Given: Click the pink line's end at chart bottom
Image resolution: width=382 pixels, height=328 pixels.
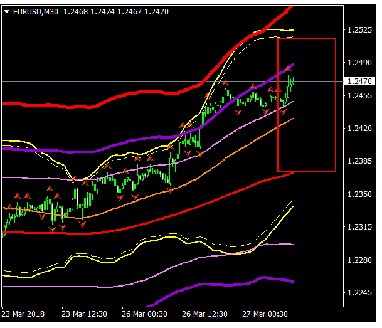Looking at the screenshot, I should pyautogui.click(x=292, y=245).
